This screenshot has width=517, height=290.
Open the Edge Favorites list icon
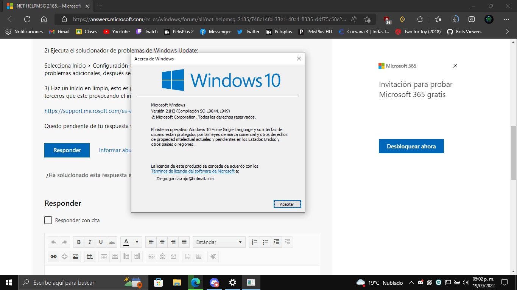(x=438, y=19)
